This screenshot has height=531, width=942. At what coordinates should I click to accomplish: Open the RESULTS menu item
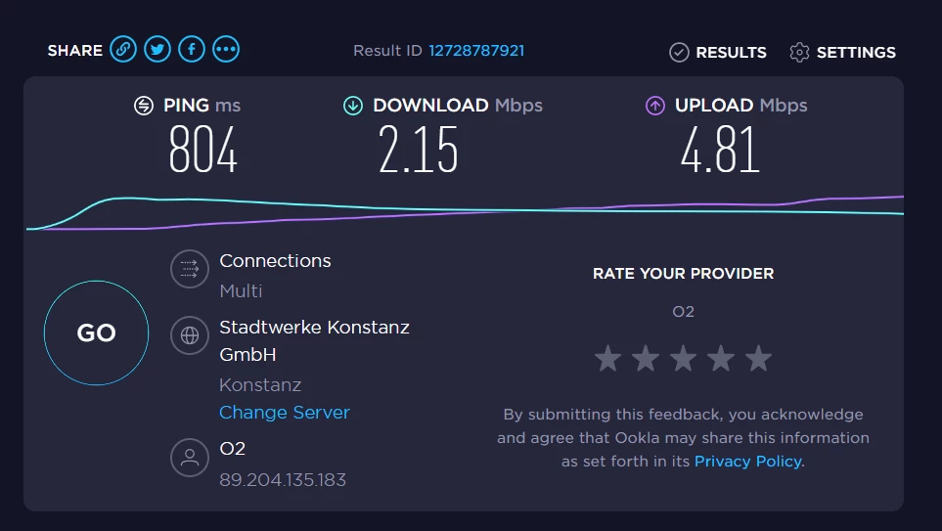pyautogui.click(x=730, y=53)
